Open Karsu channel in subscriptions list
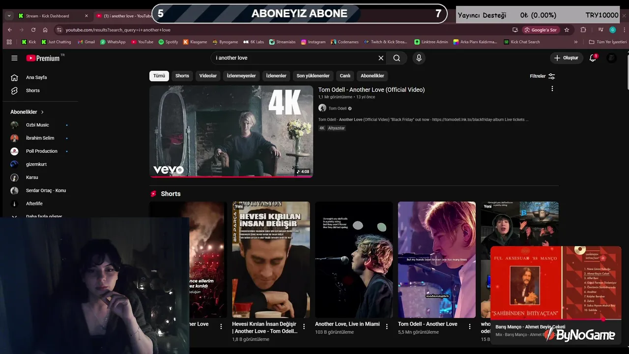629x354 pixels. coord(32,177)
